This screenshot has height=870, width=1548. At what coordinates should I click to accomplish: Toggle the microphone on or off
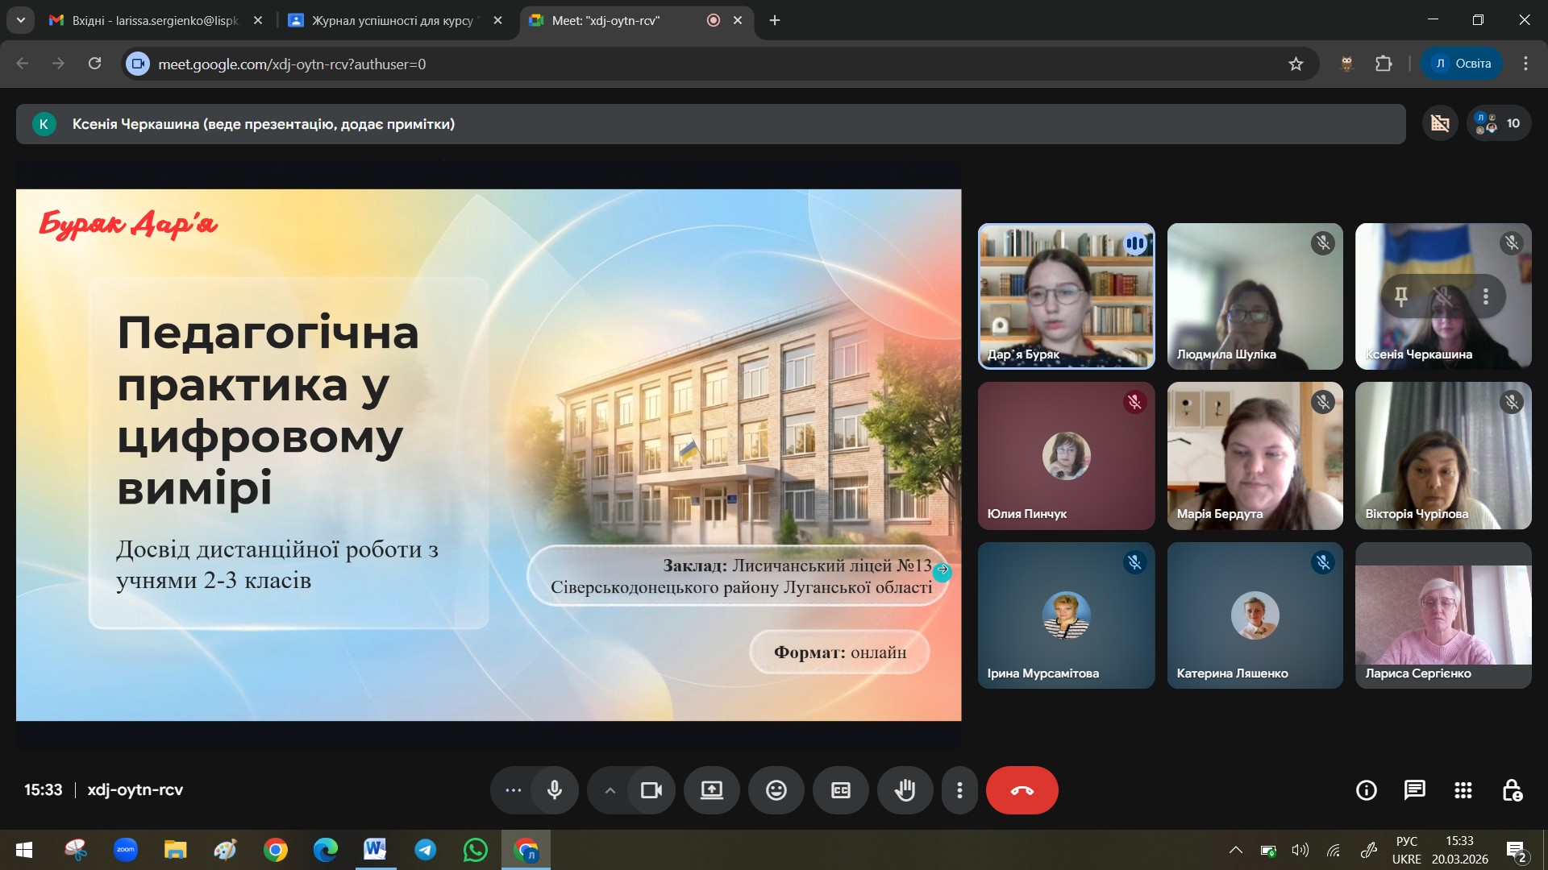pyautogui.click(x=555, y=790)
